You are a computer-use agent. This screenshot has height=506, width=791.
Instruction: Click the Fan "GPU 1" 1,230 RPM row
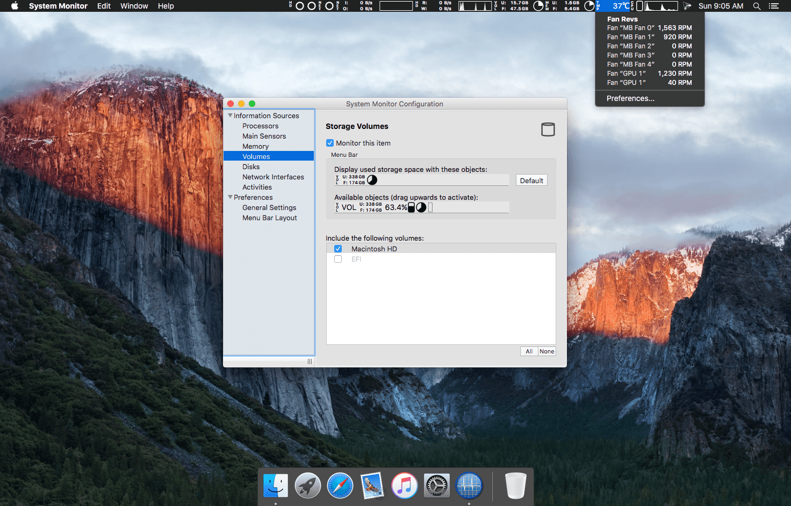coord(650,73)
